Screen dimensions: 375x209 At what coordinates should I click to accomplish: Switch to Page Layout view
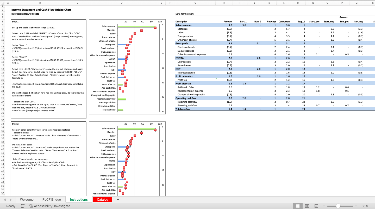click(x=307, y=206)
